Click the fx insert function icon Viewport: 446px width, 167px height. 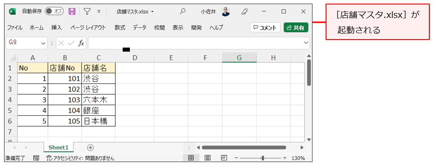(81, 43)
